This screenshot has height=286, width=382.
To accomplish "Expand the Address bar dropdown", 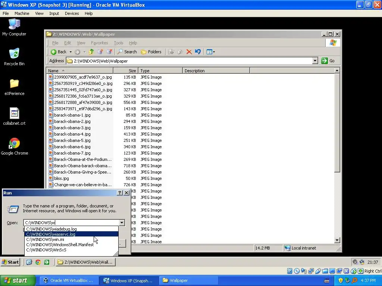I will click(315, 61).
